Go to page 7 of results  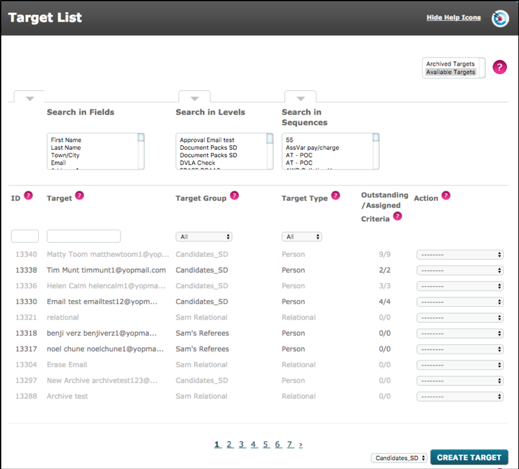point(290,445)
